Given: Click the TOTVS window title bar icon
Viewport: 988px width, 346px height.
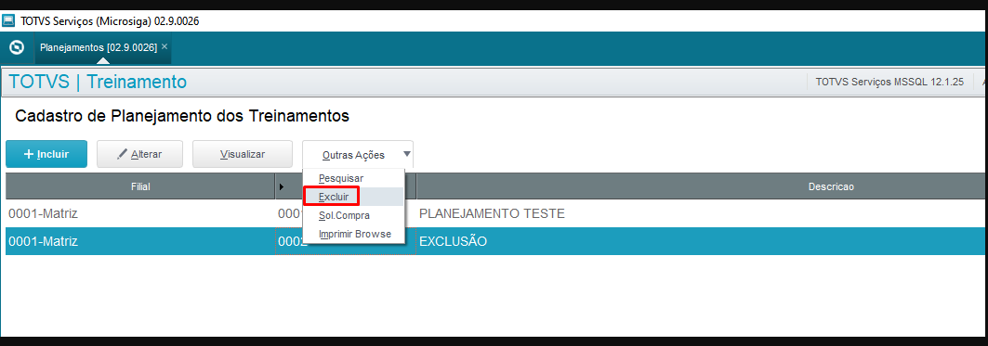Looking at the screenshot, I should (8, 20).
